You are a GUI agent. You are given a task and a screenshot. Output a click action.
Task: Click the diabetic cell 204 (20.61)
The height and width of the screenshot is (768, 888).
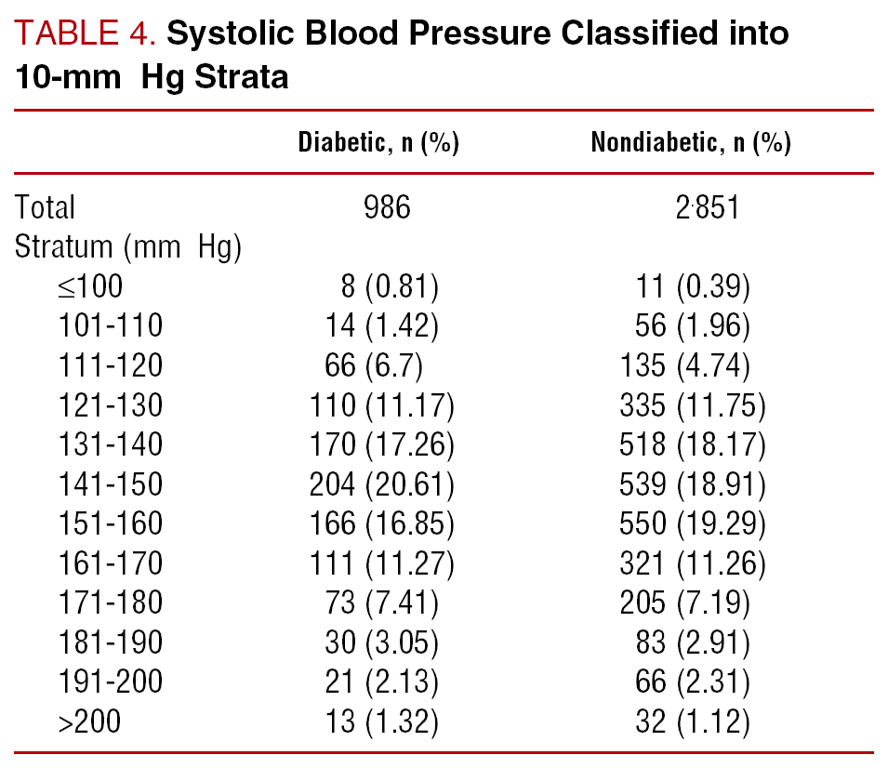(381, 484)
